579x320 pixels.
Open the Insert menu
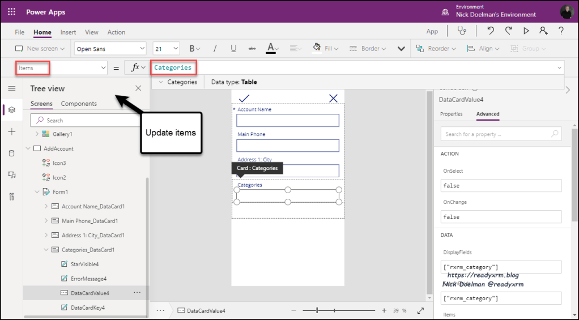click(x=68, y=32)
